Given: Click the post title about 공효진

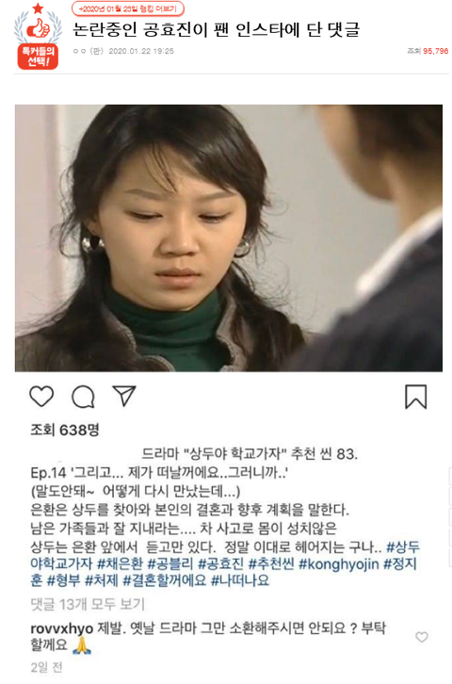Looking at the screenshot, I should coord(217,29).
